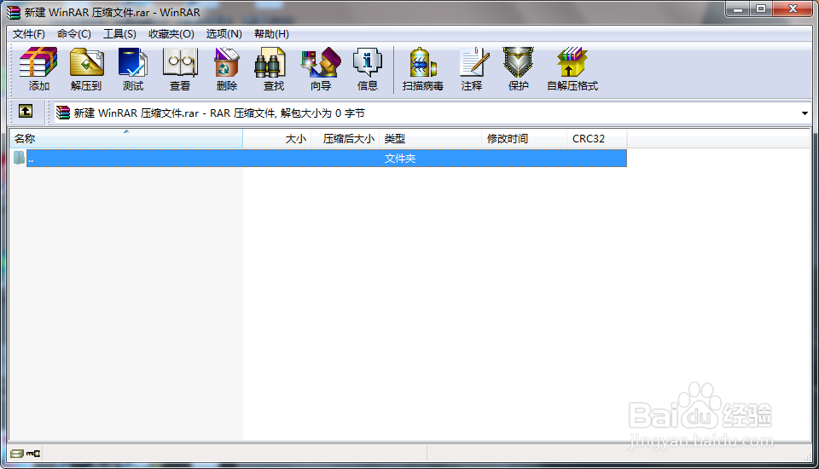Viewport: 819px width, 469px height.
Task: Click the key password icon in status bar
Action: point(33,454)
